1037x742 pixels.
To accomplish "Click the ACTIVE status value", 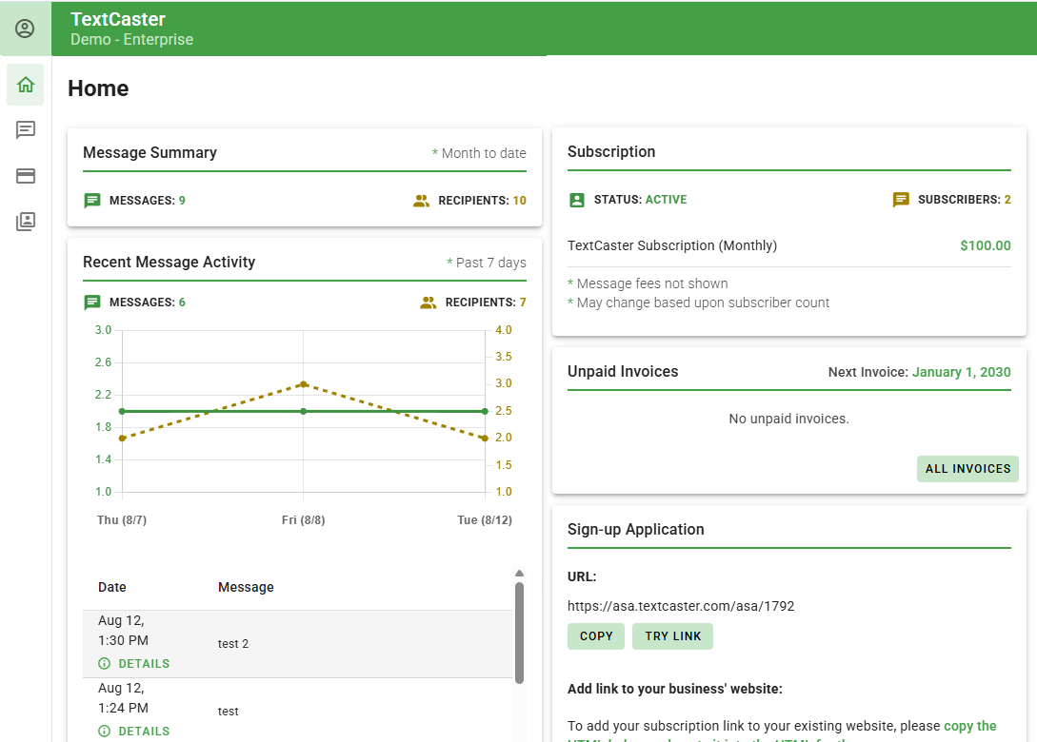I will [666, 200].
